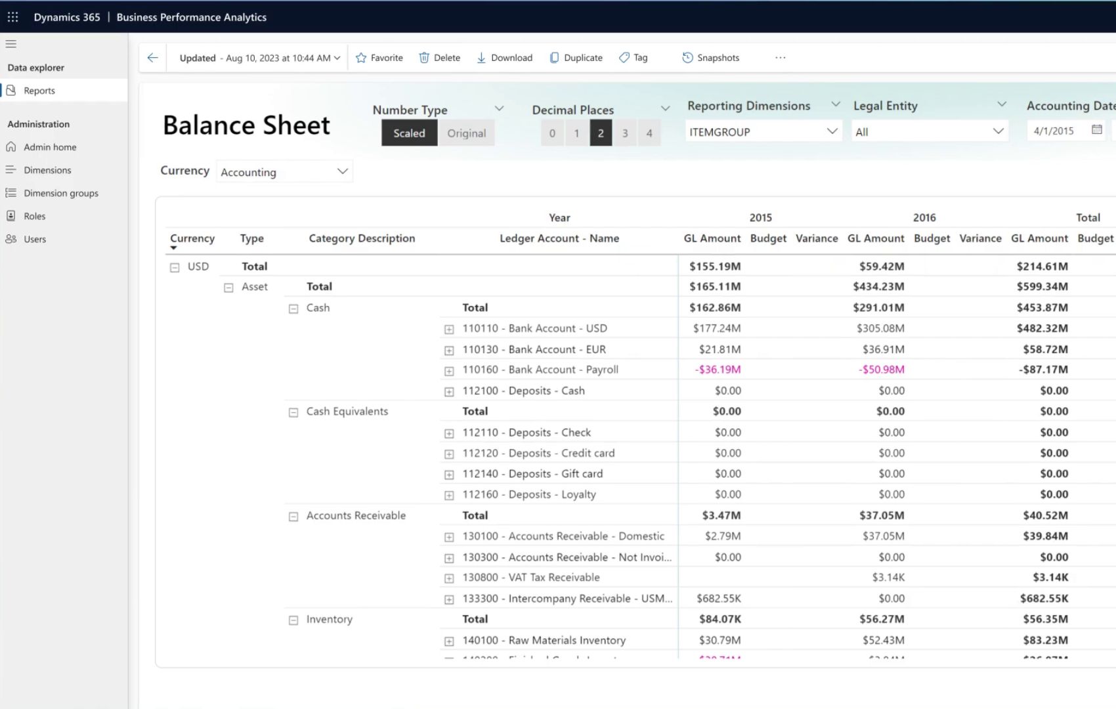Open the Accounting Date calendar picker icon
The image size is (1116, 709).
1096,130
